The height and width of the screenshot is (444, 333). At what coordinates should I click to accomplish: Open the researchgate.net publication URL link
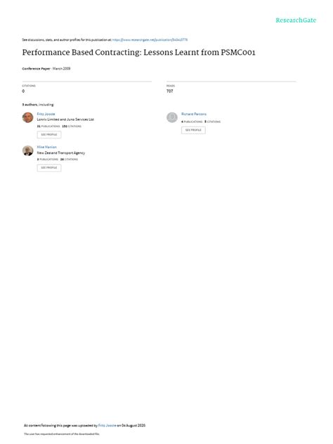(150, 40)
